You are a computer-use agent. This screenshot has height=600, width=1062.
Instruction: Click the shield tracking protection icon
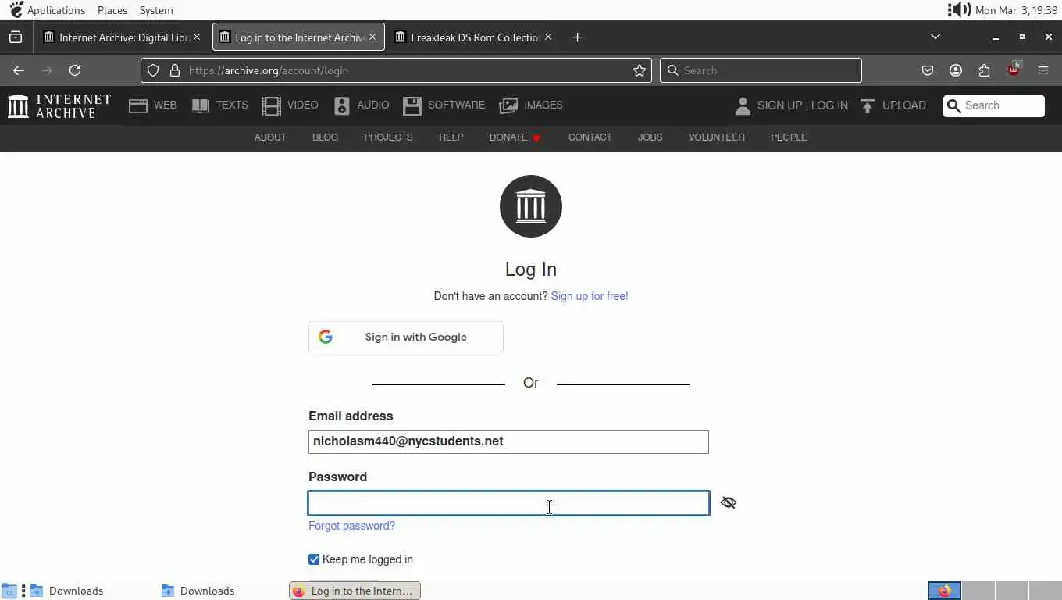(x=153, y=70)
